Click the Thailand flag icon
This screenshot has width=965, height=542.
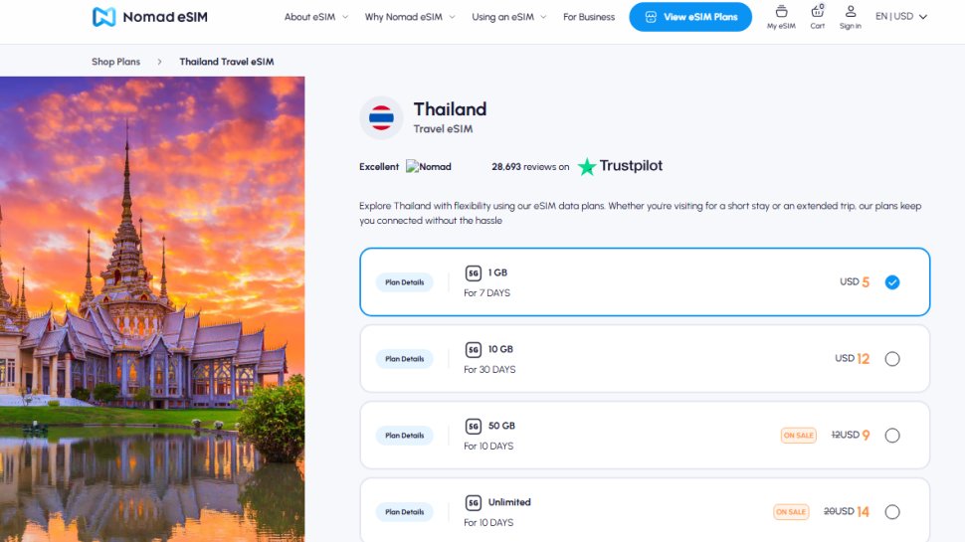381,118
